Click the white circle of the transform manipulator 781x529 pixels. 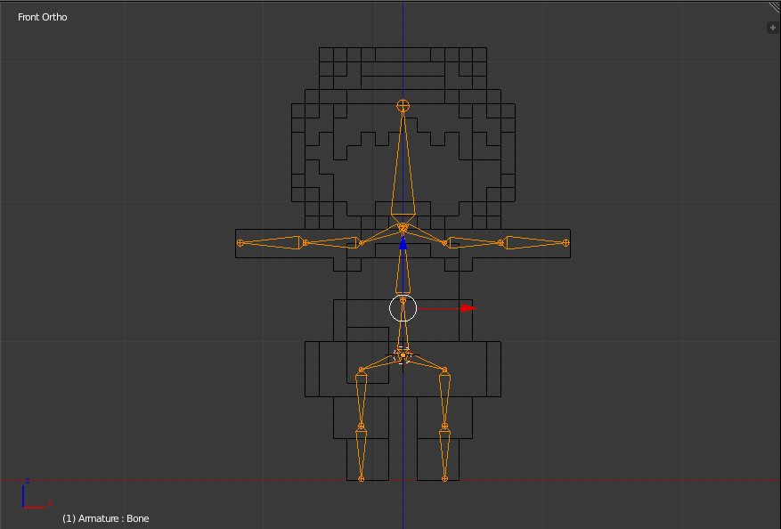tap(403, 308)
